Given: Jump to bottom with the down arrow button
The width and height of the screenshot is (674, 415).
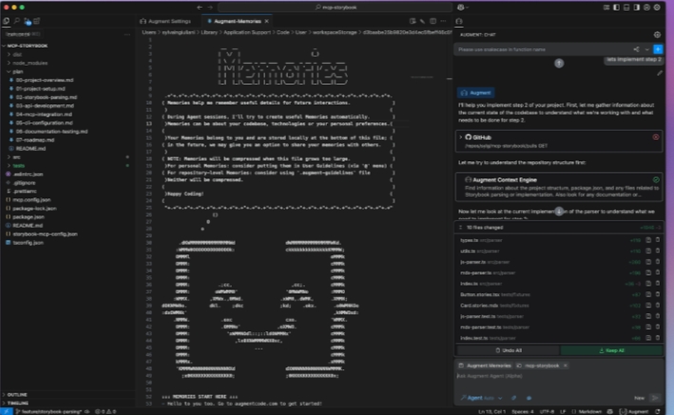Looking at the screenshot, I should click(559, 211).
